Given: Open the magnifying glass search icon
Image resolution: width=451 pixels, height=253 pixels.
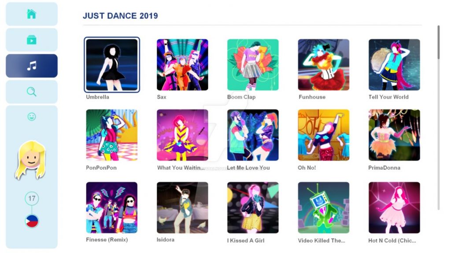Looking at the screenshot, I should [32, 92].
